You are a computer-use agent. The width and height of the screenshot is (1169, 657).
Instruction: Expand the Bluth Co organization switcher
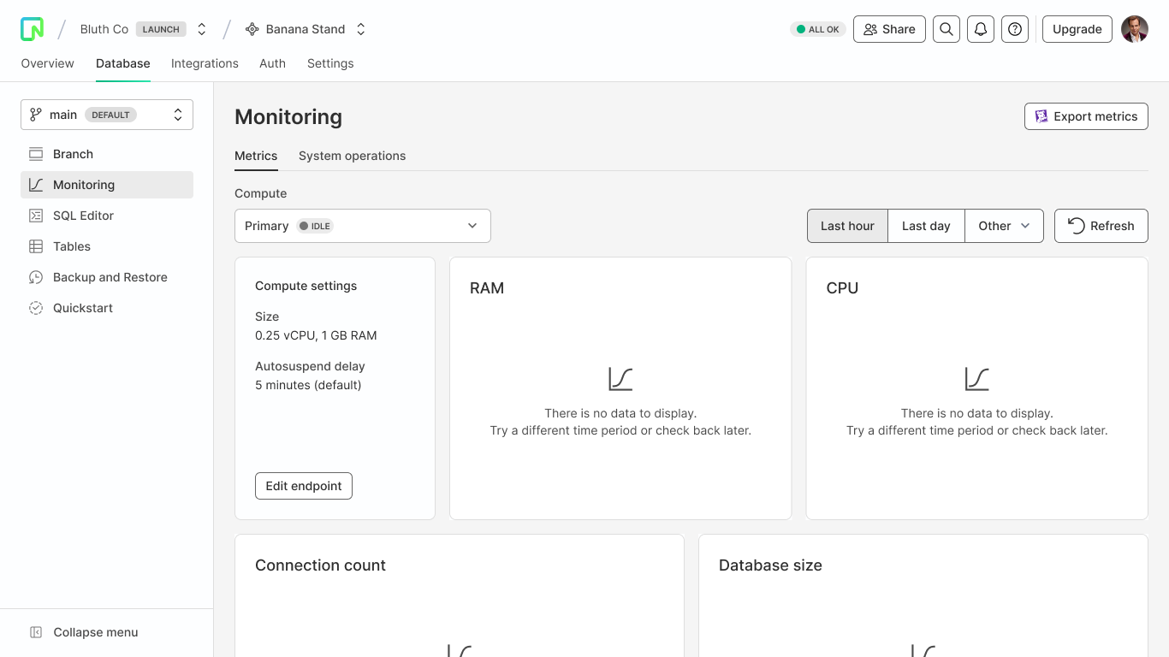tap(202, 29)
